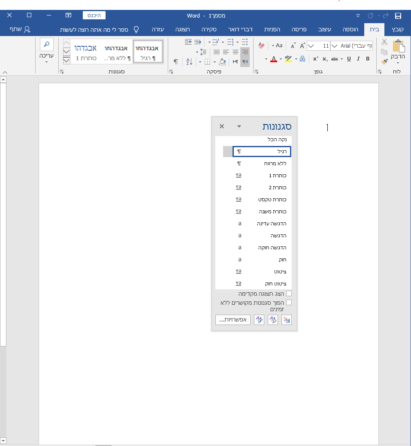Screen dimensions: 411x446
Task: Click the Copy icon in clipboard group
Action: coord(384,52)
